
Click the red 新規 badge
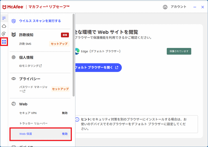click(x=65, y=35)
